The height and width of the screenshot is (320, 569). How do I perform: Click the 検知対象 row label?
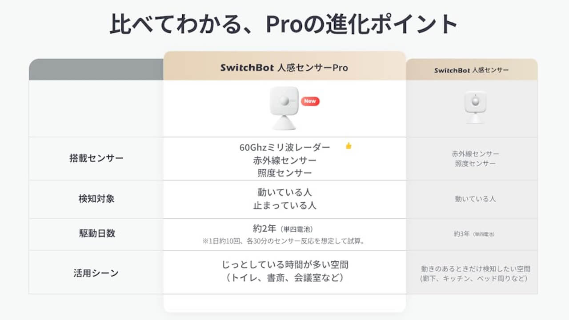click(x=96, y=199)
